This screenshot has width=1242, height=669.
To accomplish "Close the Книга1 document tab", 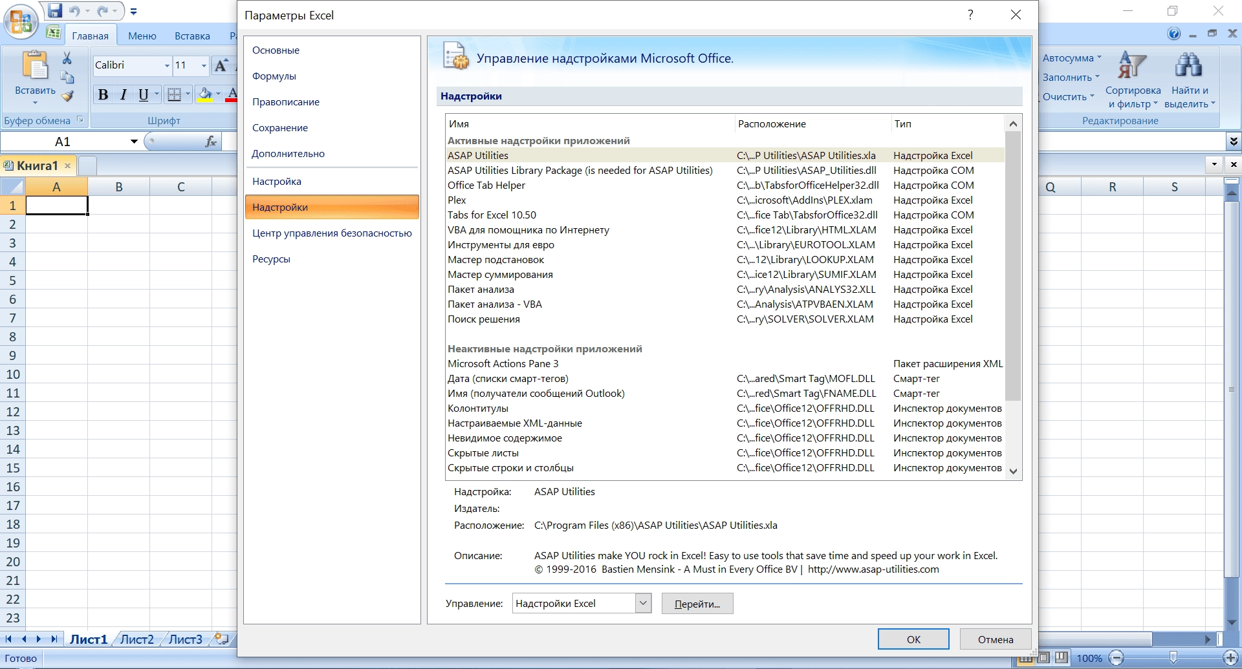I will [67, 165].
